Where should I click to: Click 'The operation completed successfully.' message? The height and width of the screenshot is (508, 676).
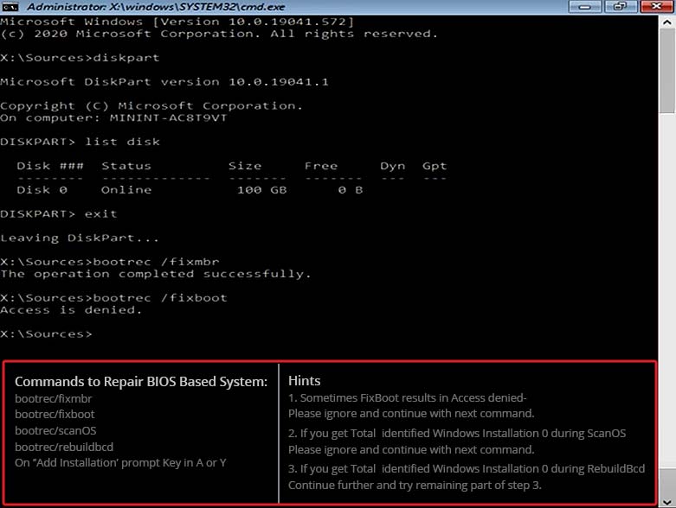[x=156, y=274]
